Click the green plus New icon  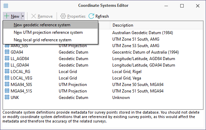pyautogui.click(x=7, y=16)
